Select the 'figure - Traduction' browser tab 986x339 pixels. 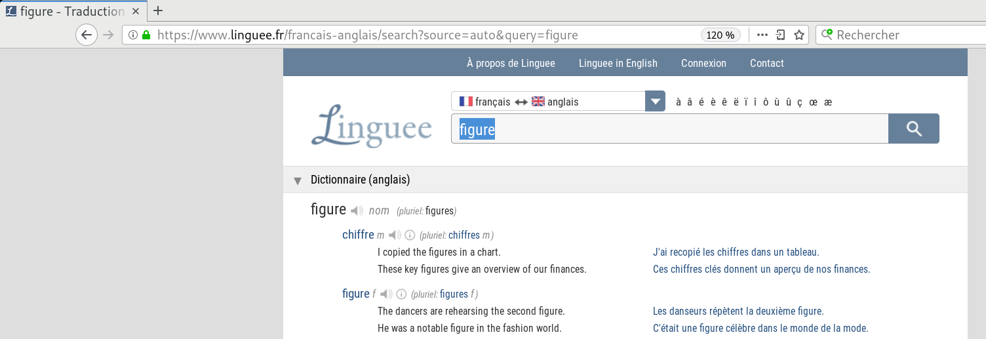[x=72, y=11]
